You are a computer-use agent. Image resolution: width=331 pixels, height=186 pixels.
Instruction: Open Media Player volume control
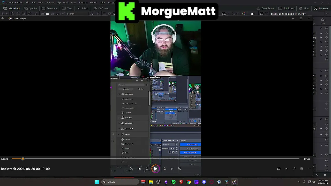pos(286,169)
